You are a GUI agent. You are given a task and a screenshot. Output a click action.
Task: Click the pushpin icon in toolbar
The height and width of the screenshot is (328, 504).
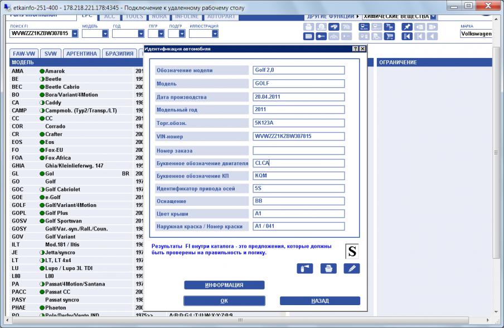pyautogui.click(x=407, y=27)
